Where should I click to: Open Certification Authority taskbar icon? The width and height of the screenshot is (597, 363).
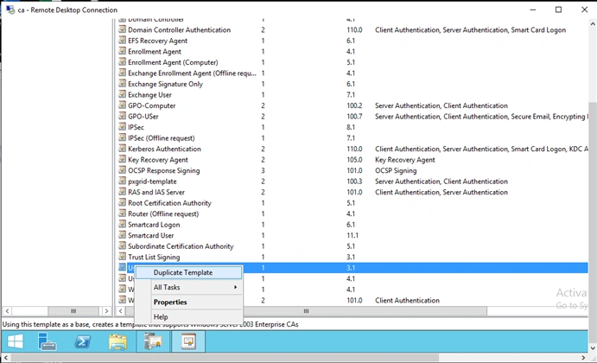[x=154, y=341]
